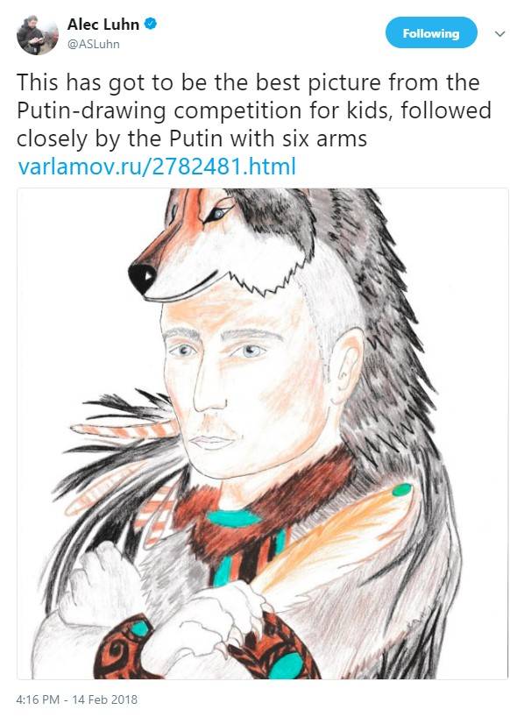Open the @ASLuhn handle
510x717 pixels.
pos(94,45)
